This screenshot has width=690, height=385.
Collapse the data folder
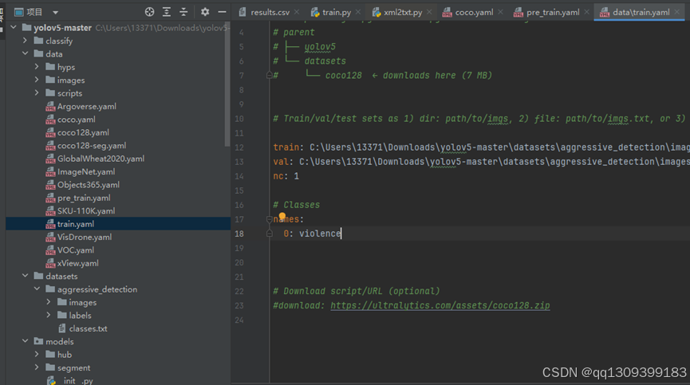coord(25,53)
